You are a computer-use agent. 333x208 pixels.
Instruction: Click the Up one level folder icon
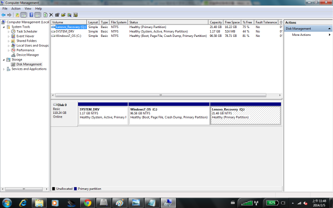(17, 15)
